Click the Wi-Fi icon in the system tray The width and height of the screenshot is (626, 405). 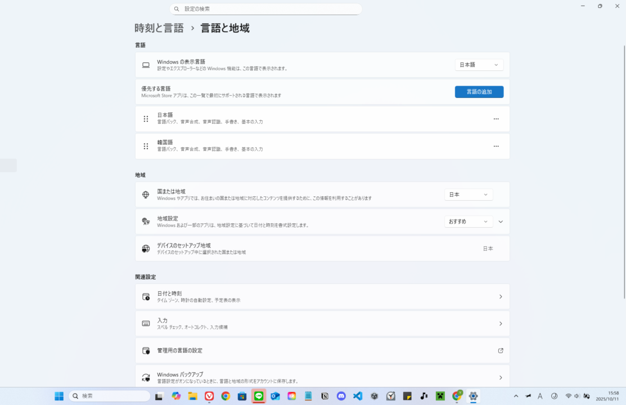(x=568, y=395)
